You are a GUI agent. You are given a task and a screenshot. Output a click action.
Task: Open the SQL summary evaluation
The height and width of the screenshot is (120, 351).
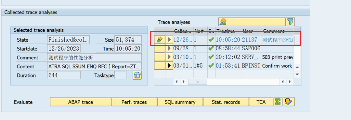pyautogui.click(x=180, y=102)
